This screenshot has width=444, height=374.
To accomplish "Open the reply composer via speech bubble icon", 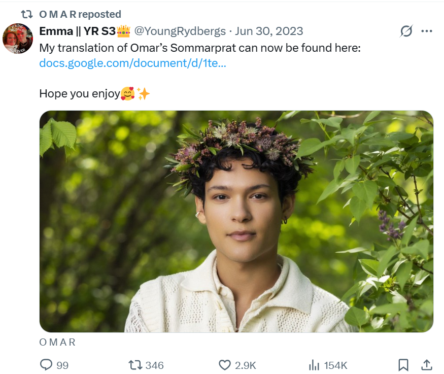I will [46, 365].
